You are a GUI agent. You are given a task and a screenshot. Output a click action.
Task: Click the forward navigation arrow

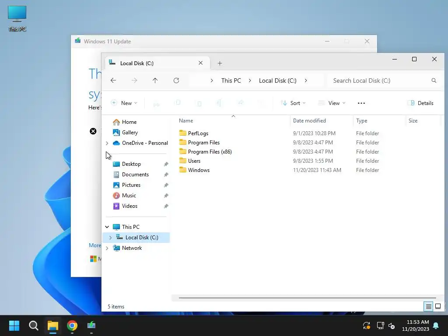click(x=134, y=80)
